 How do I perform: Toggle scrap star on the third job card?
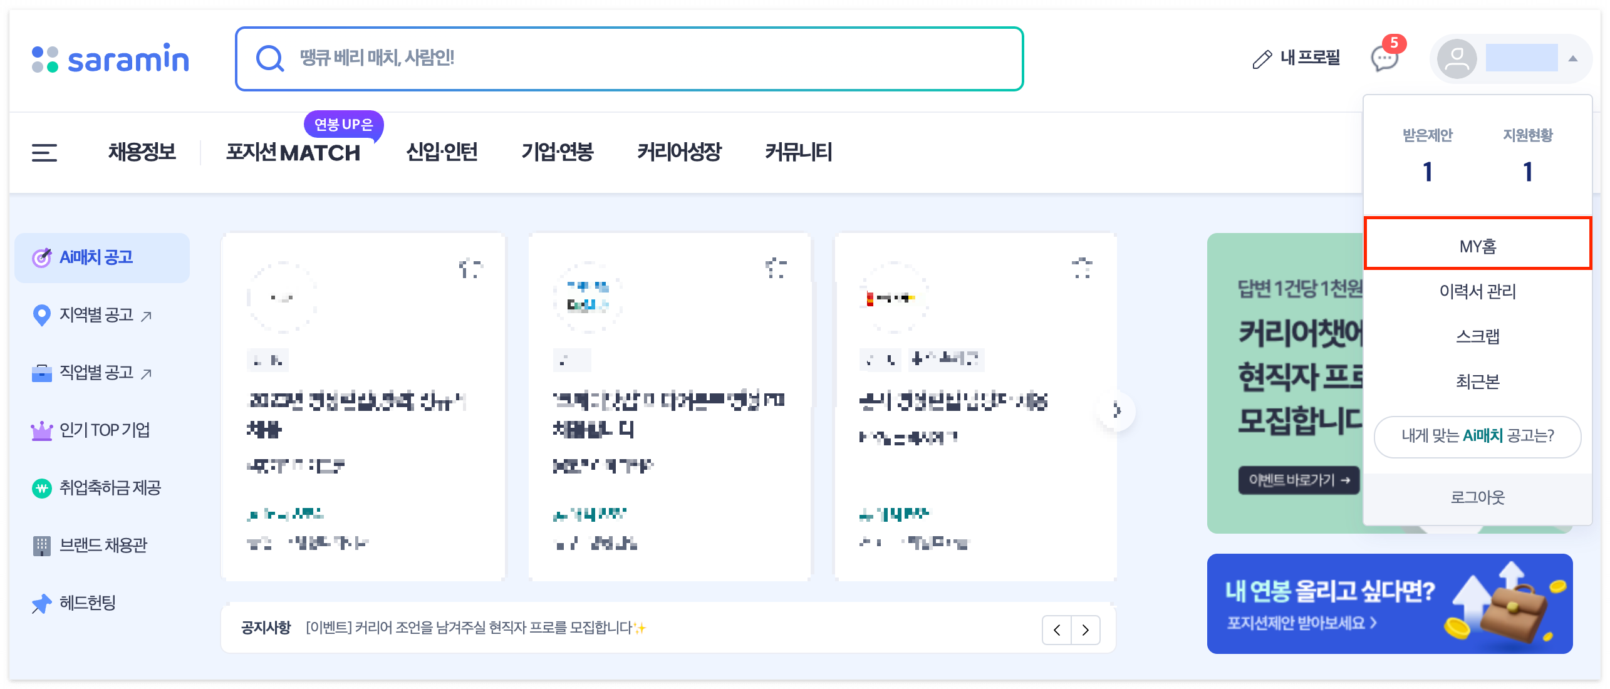coord(1082,268)
